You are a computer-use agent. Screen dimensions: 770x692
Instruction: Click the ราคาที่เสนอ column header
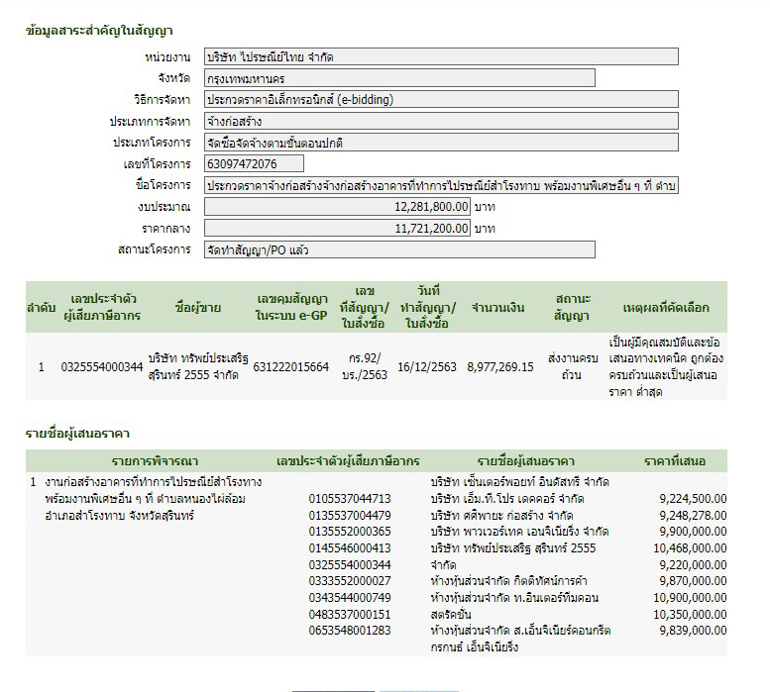pos(674,461)
